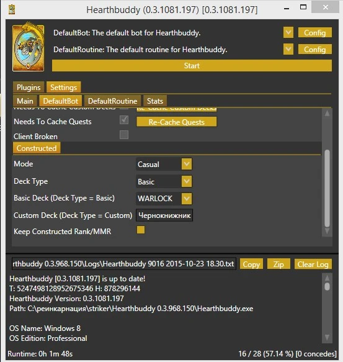Zip the logs with the Zip button
The image size is (343, 362).
(278, 264)
